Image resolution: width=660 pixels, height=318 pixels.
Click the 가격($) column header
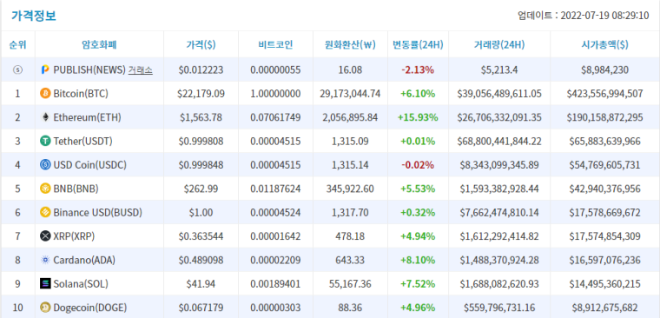coord(201,44)
